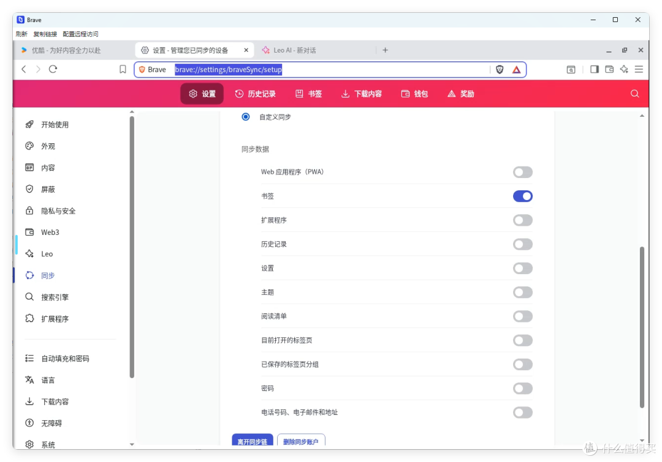This screenshot has width=662, height=462.
Task: Click 刷新 in the top menu strip
Action: 21,34
